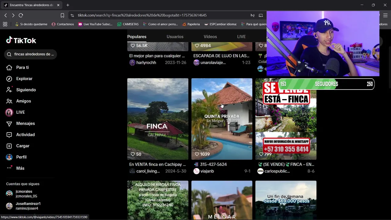Open Papeleria bookmark
Image resolution: width=391 pixels, height=220 pixels.
click(191, 24)
